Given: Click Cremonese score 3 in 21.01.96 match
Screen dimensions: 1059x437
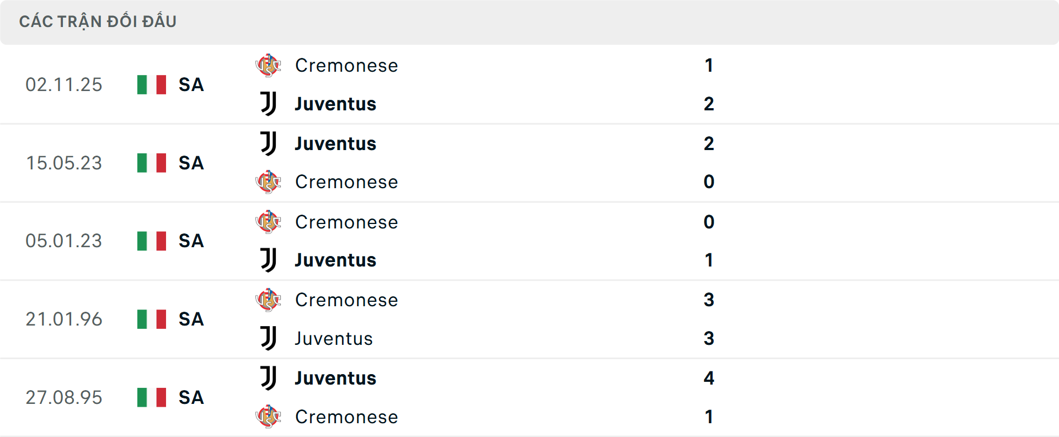Looking at the screenshot, I should (709, 300).
